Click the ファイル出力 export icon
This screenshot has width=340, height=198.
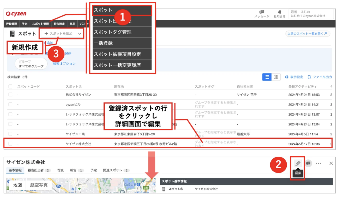[x=320, y=77]
